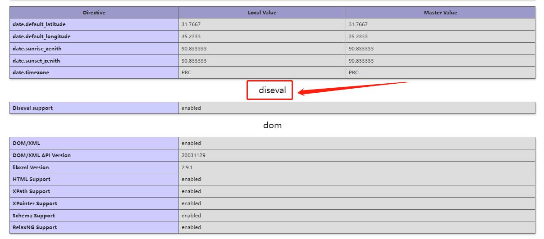Image resolution: width=544 pixels, height=239 pixels.
Task: Click the Directive column header
Action: pyautogui.click(x=94, y=13)
